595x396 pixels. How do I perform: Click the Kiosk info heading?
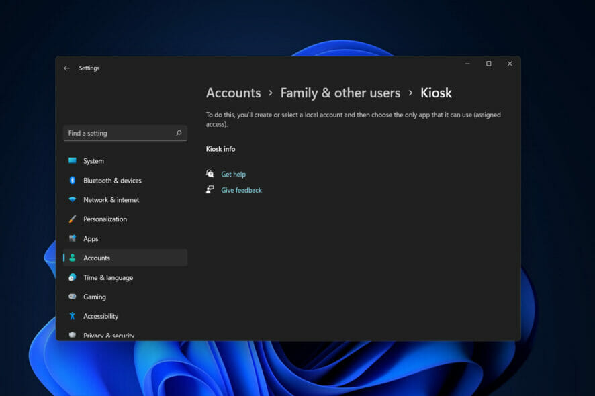220,149
